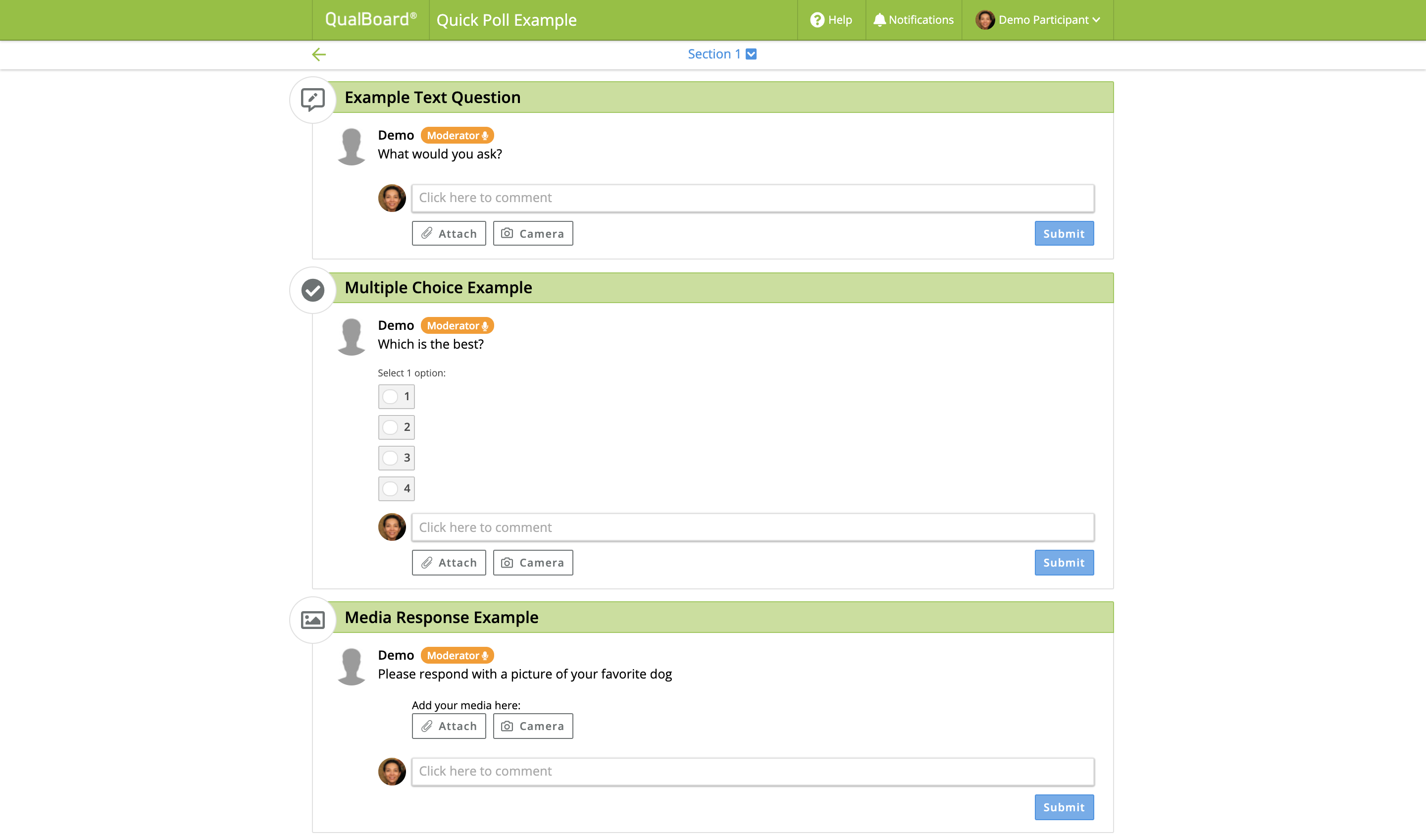Select radio option 2

click(396, 427)
